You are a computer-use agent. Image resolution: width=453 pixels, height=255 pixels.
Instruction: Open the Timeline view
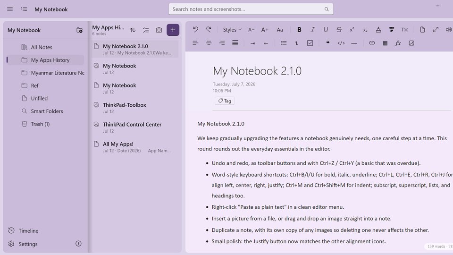click(x=23, y=231)
